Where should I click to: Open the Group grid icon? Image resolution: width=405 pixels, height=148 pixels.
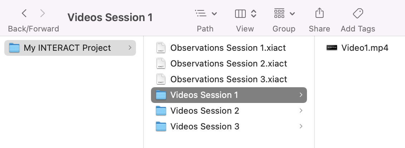pyautogui.click(x=279, y=13)
